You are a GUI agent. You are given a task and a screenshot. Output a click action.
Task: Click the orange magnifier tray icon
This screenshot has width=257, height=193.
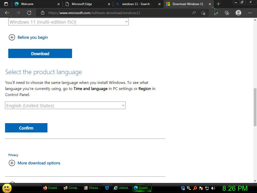(x=195, y=188)
